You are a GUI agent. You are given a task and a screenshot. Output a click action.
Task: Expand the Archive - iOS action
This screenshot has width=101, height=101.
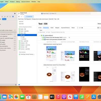click(x=18, y=47)
